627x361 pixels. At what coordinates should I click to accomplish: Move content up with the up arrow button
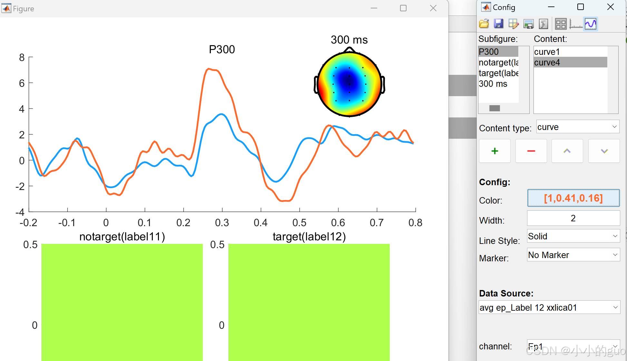click(567, 151)
